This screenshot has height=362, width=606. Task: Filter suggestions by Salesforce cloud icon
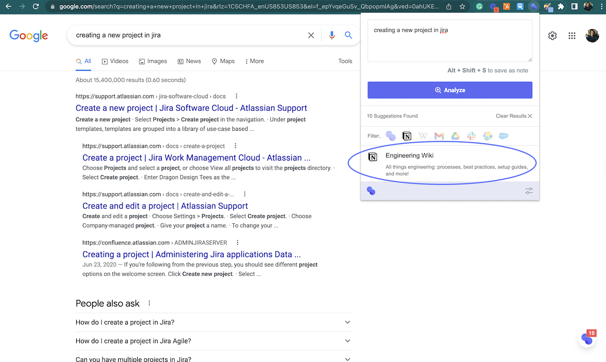tap(503, 136)
